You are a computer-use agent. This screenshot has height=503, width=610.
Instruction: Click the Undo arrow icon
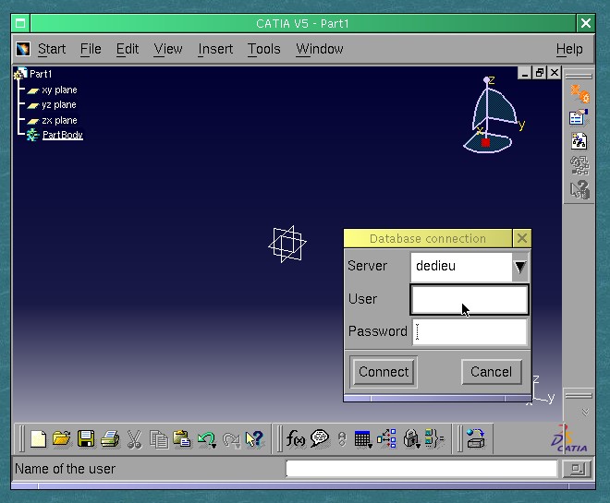207,439
